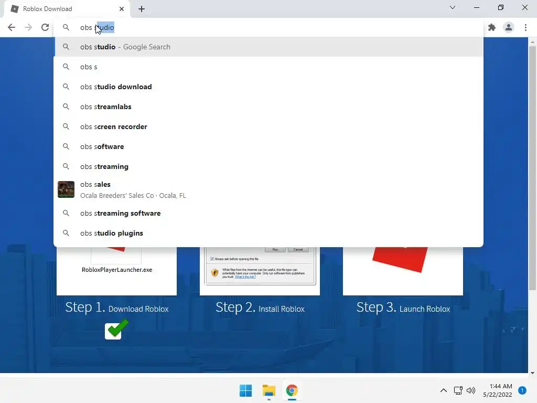Open the Extensions puzzle icon

492,27
